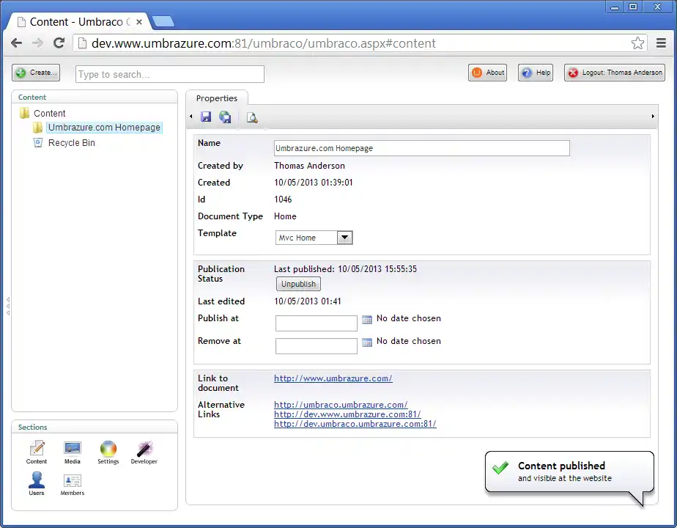Collapse the left panel with the splitter handle

(x=8, y=306)
